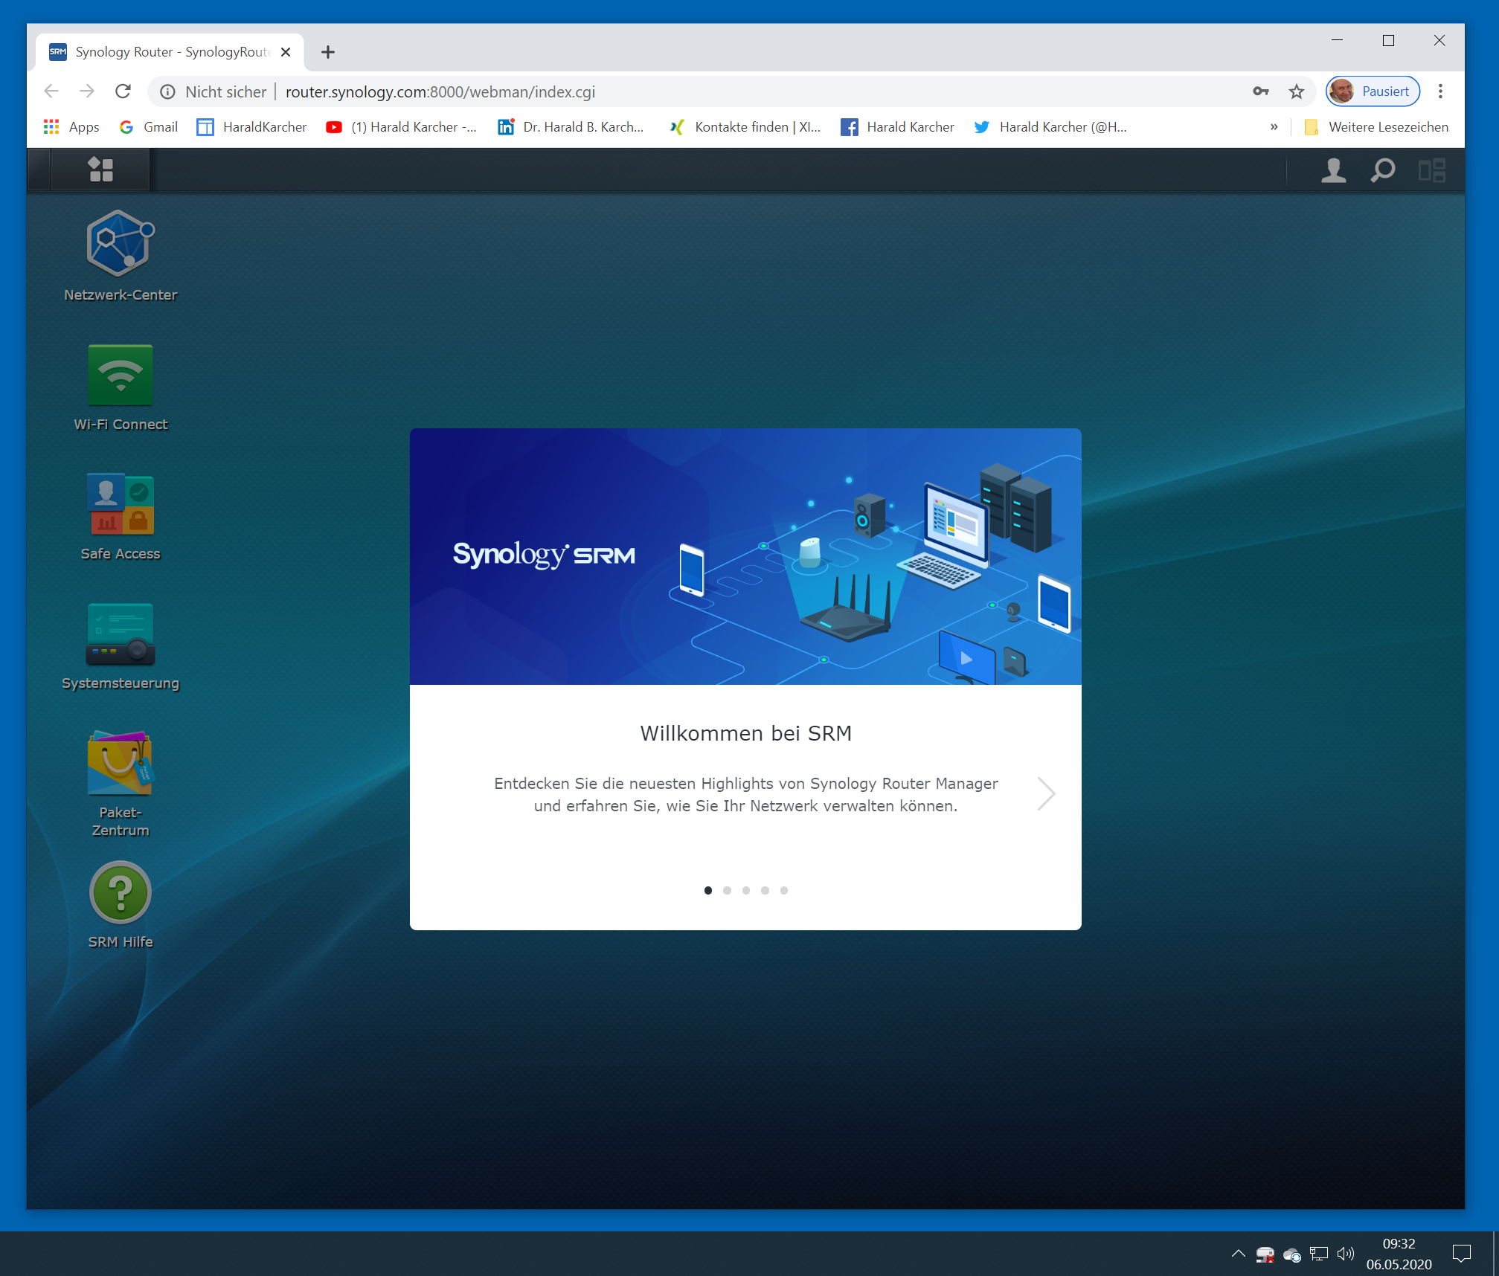The image size is (1499, 1276).
Task: Open the user account options icon
Action: click(x=1333, y=170)
